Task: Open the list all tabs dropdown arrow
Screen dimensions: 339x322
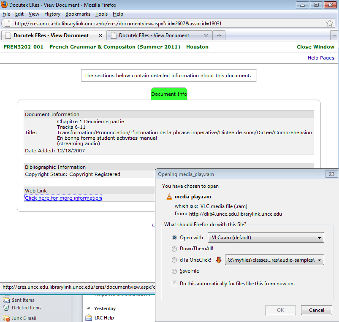Action: tap(334, 35)
